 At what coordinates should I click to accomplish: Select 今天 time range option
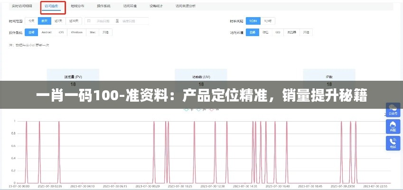coord(31,21)
